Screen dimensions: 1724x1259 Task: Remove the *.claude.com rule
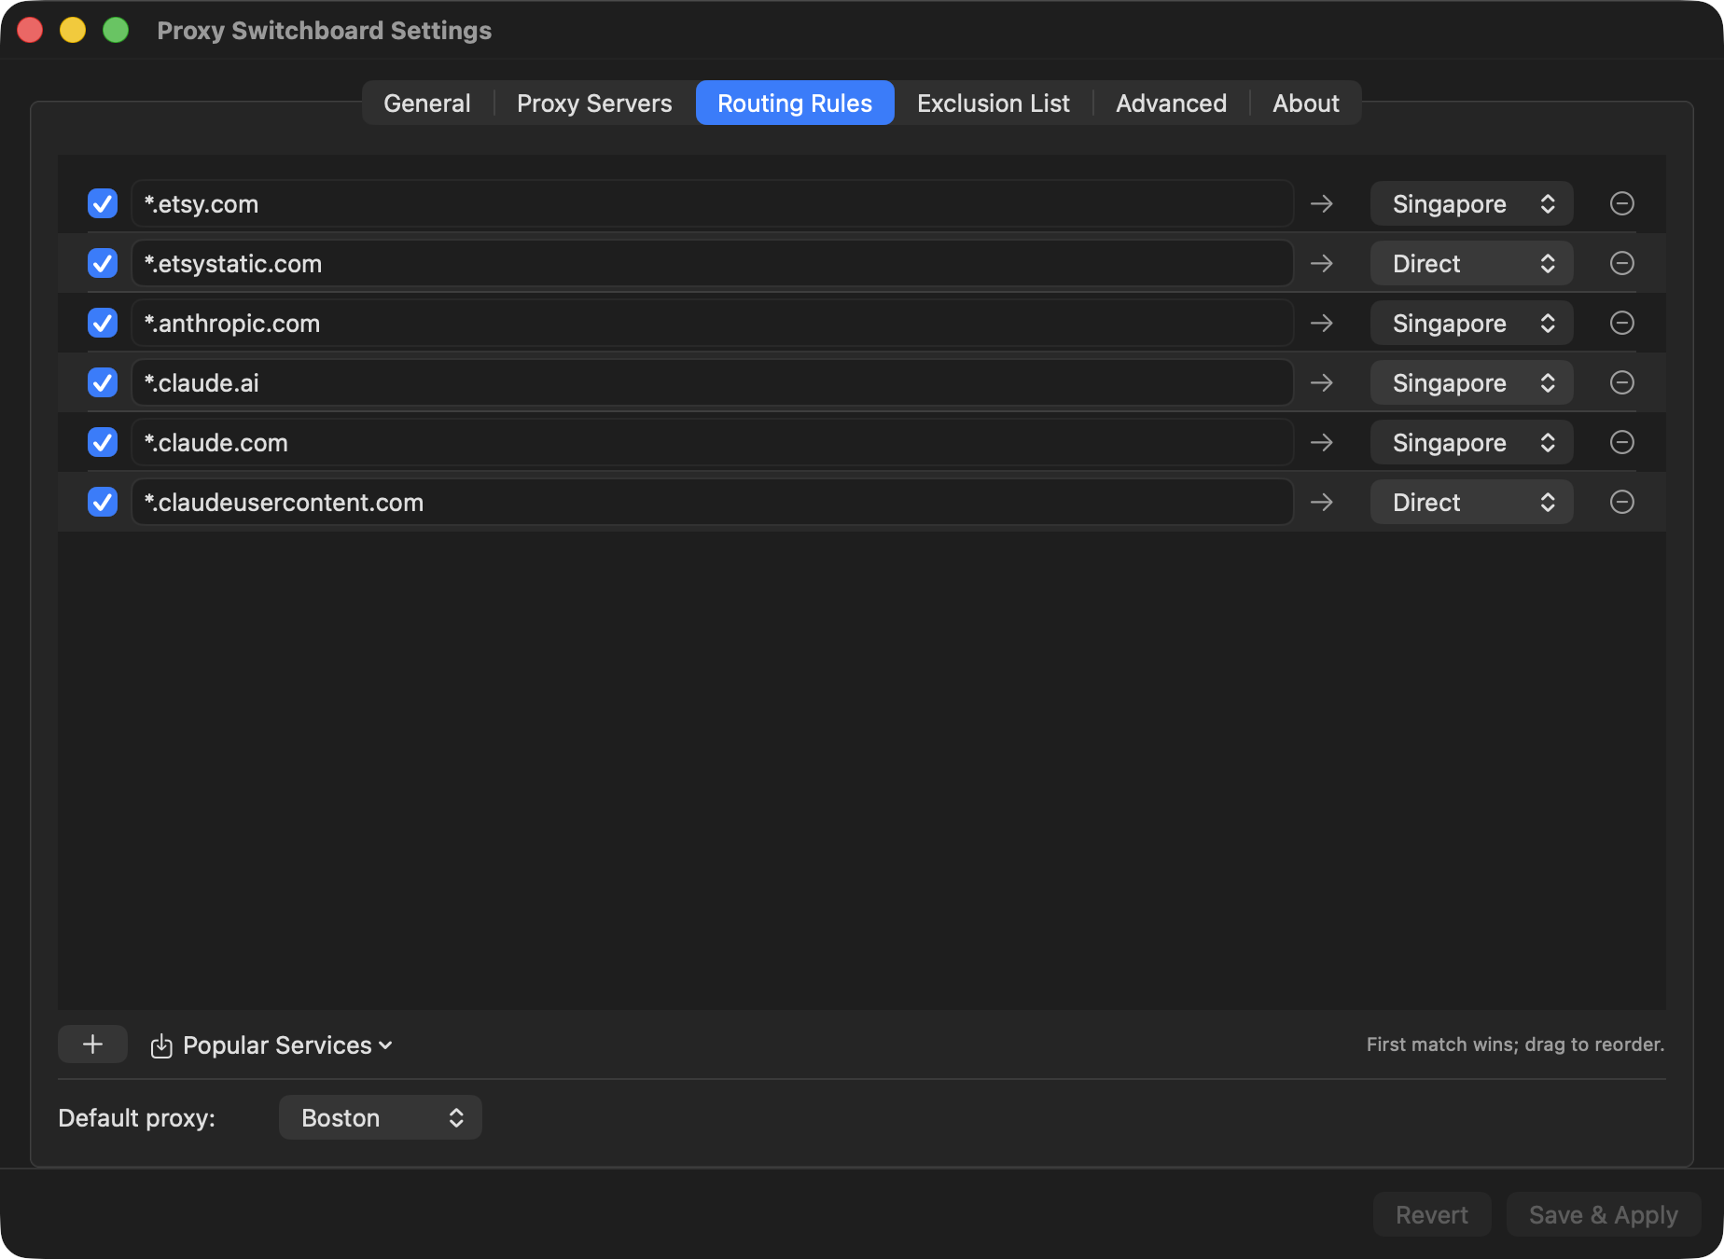click(x=1622, y=442)
